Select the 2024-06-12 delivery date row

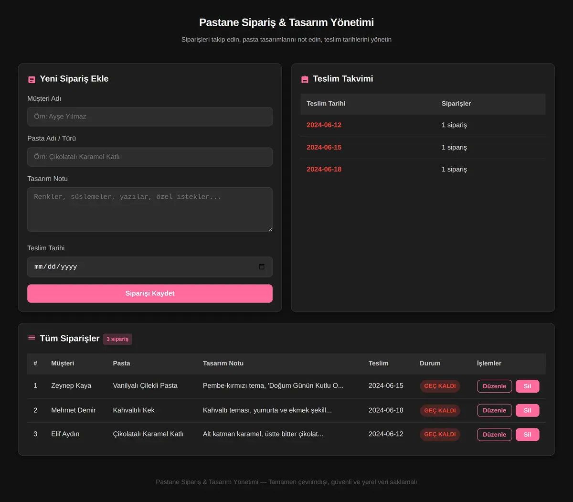(423, 125)
